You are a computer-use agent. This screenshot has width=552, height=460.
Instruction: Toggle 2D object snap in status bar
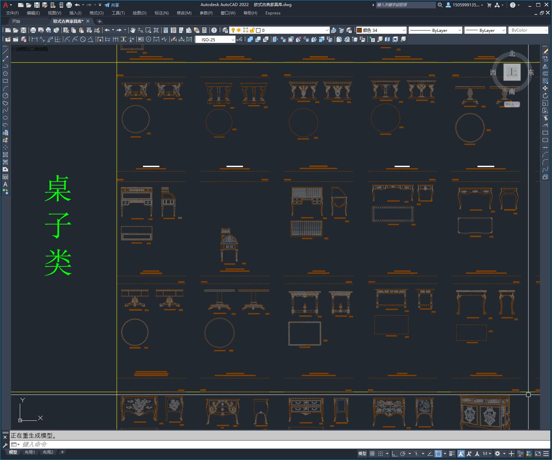tap(438, 454)
